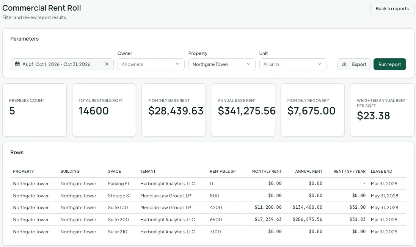This screenshot has width=416, height=247.
Task: Click Monthly Recovery value $7,675.00
Action: tap(311, 111)
